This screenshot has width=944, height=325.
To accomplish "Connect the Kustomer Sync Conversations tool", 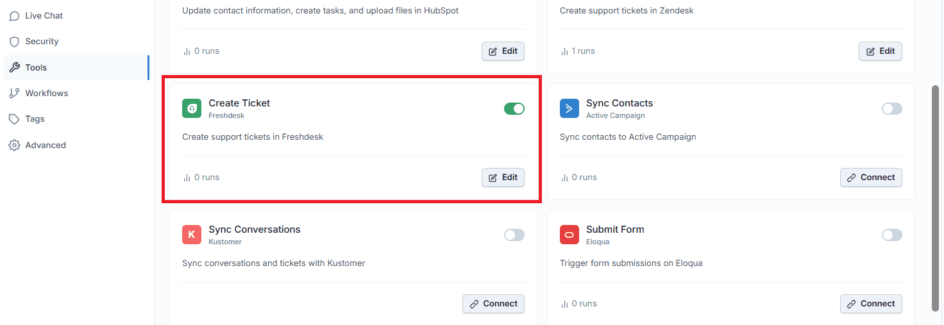I will (x=493, y=304).
